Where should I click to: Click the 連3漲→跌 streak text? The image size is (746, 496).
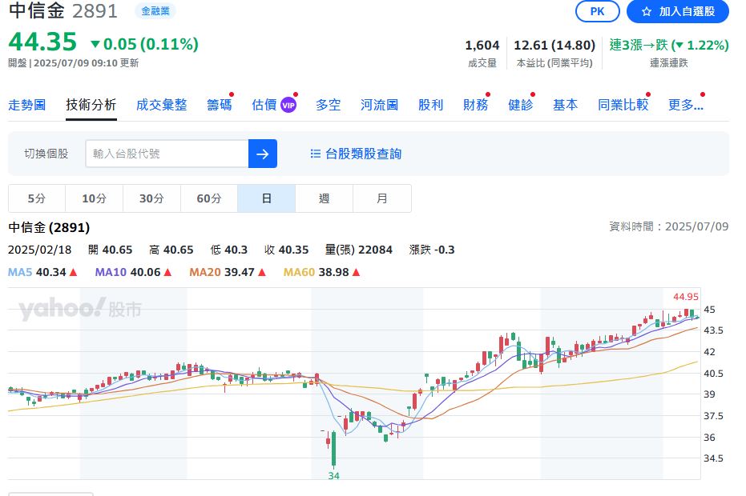pos(669,45)
